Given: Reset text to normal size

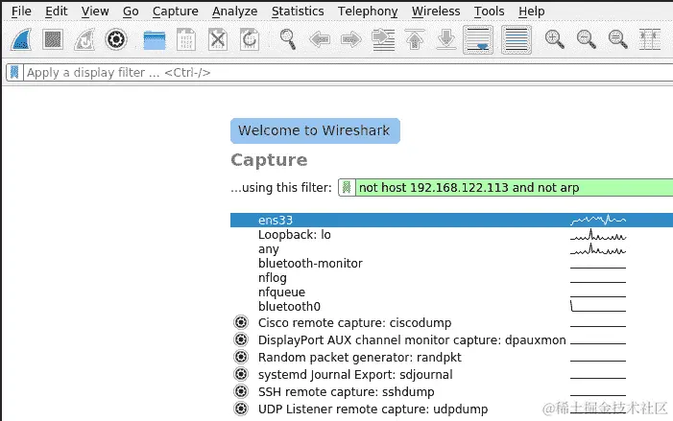Looking at the screenshot, I should point(617,40).
